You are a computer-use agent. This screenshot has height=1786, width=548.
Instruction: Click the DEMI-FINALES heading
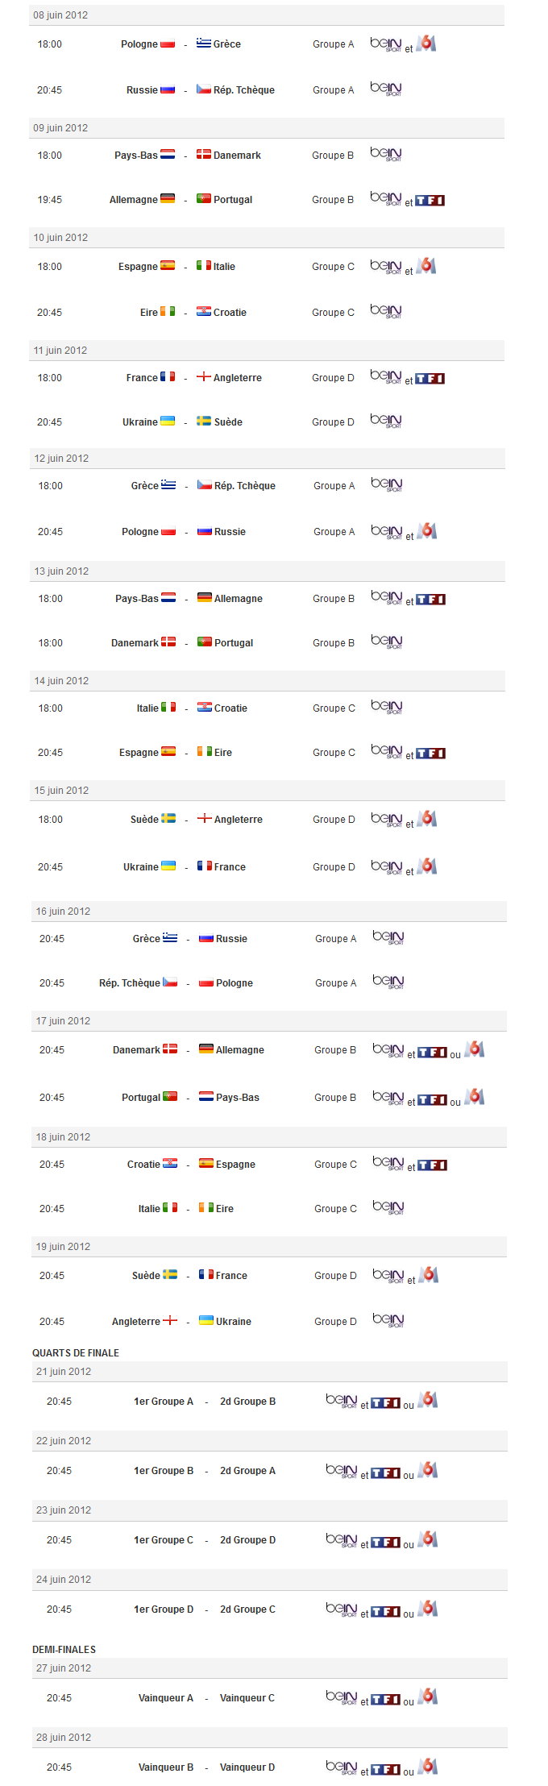pos(64,1650)
